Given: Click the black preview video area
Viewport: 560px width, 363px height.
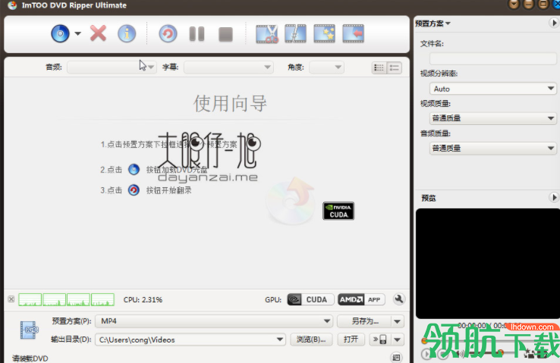Looking at the screenshot, I should tap(488, 264).
